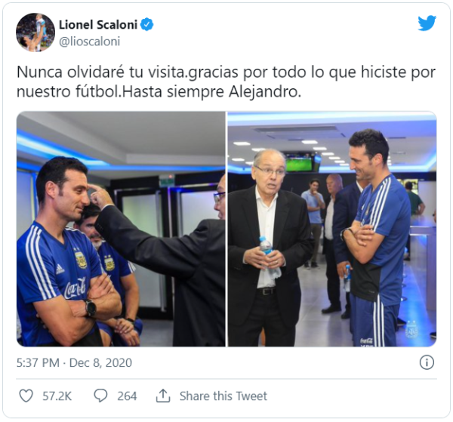The height and width of the screenshot is (422, 453).
Task: Open the tweet info circle icon
Action: (427, 362)
